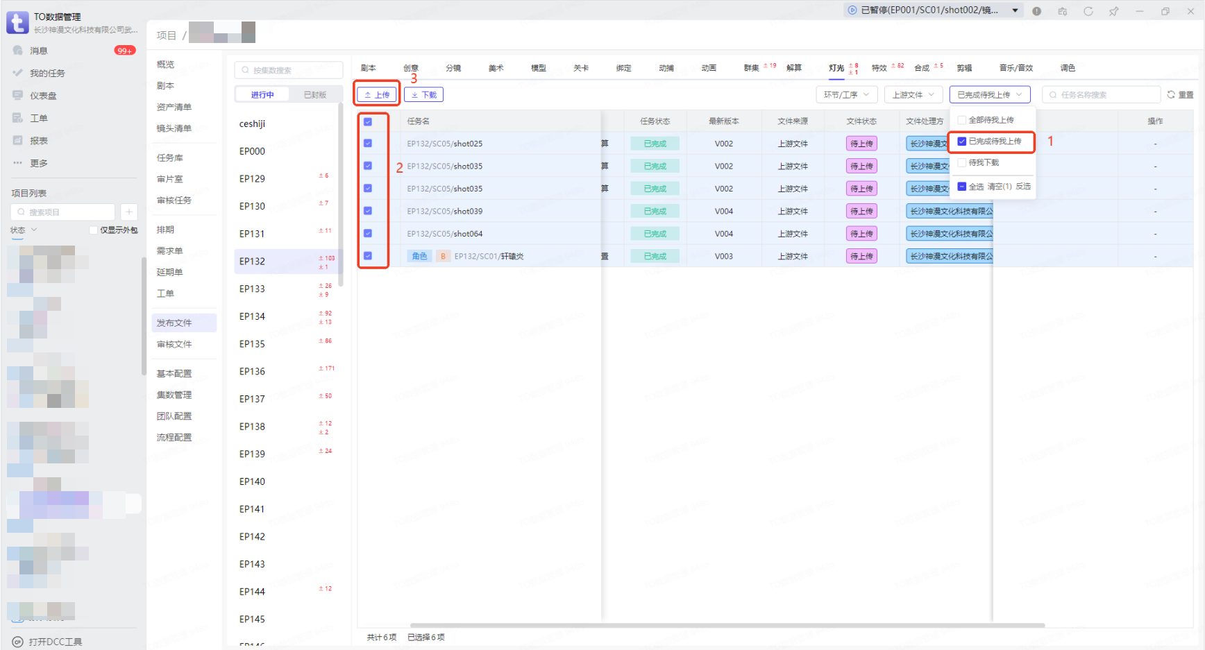Open the 报表 reports icon
1205x650 pixels.
click(x=18, y=140)
